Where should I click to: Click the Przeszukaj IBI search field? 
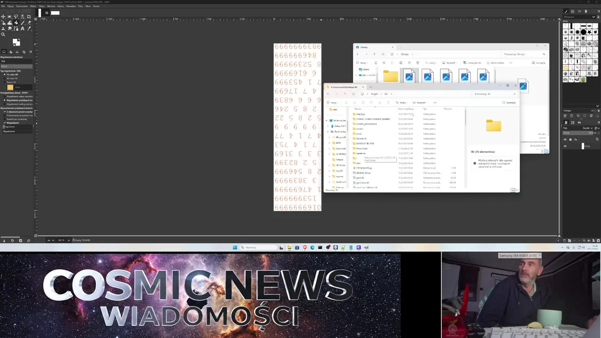[x=495, y=94]
